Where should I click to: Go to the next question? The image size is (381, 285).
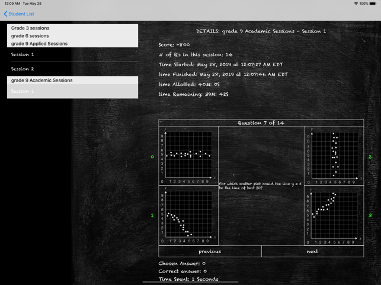(x=312, y=251)
